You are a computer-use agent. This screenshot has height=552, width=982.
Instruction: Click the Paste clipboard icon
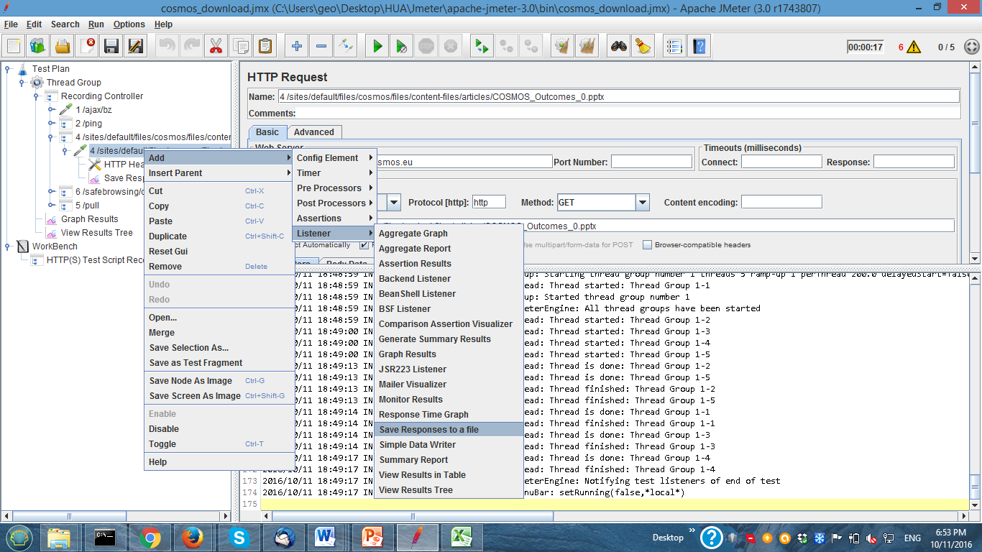coord(265,47)
